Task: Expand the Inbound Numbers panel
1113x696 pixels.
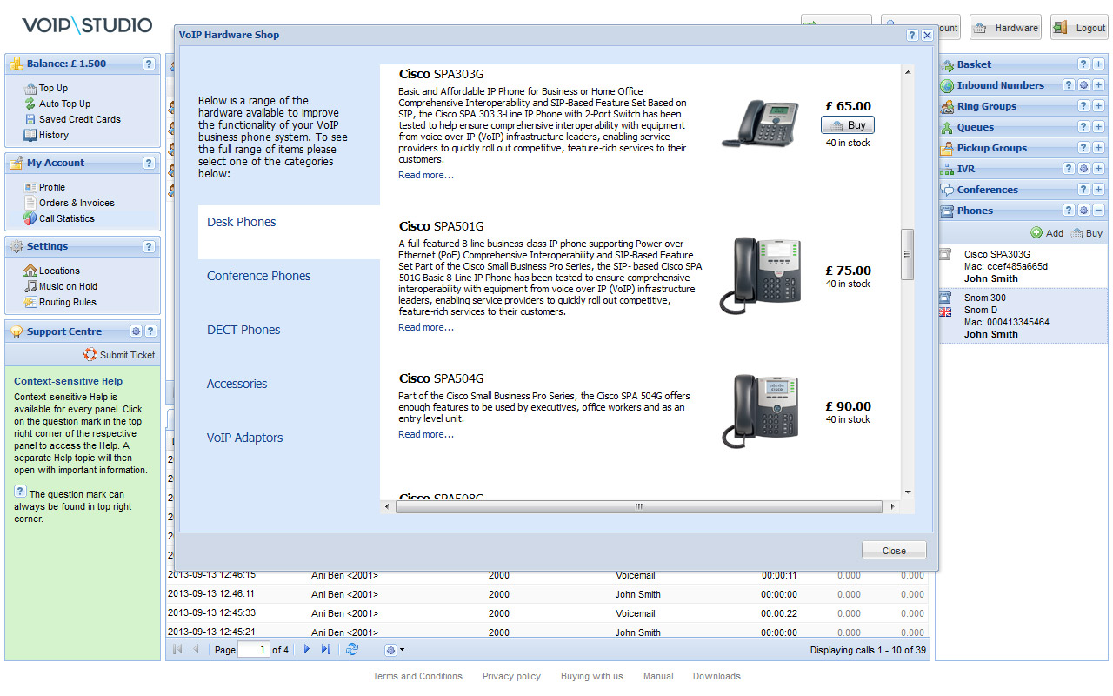Action: [x=1098, y=85]
